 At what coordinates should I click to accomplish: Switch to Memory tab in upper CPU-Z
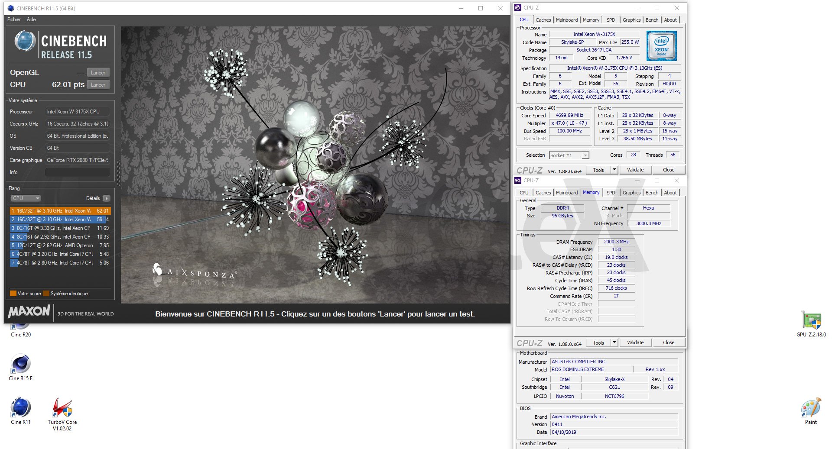(591, 20)
